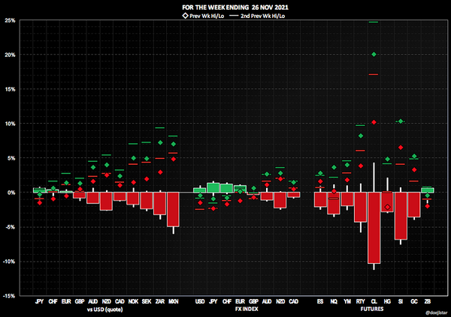Screen dimensions: 451x317
Task: Click the chart title For The Week Ending
Action: pyautogui.click(x=225, y=7)
